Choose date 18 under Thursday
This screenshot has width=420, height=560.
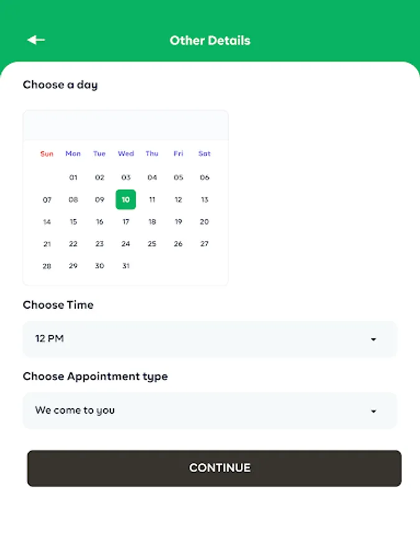pos(152,222)
